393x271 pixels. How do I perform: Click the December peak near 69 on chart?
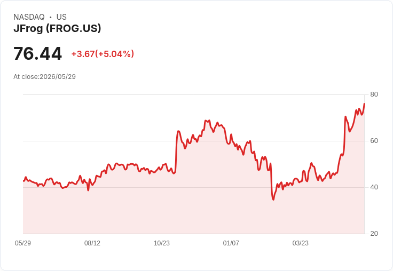[x=207, y=121]
